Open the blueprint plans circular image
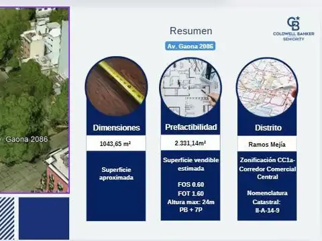Image resolution: width=322 pixels, height=241 pixels. pos(191,87)
